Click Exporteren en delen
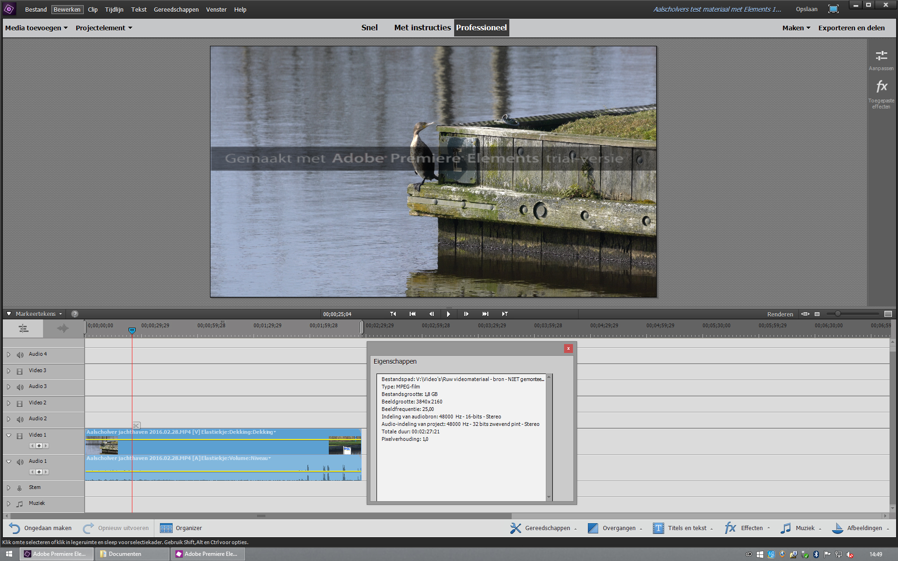The height and width of the screenshot is (561, 898). 851,28
